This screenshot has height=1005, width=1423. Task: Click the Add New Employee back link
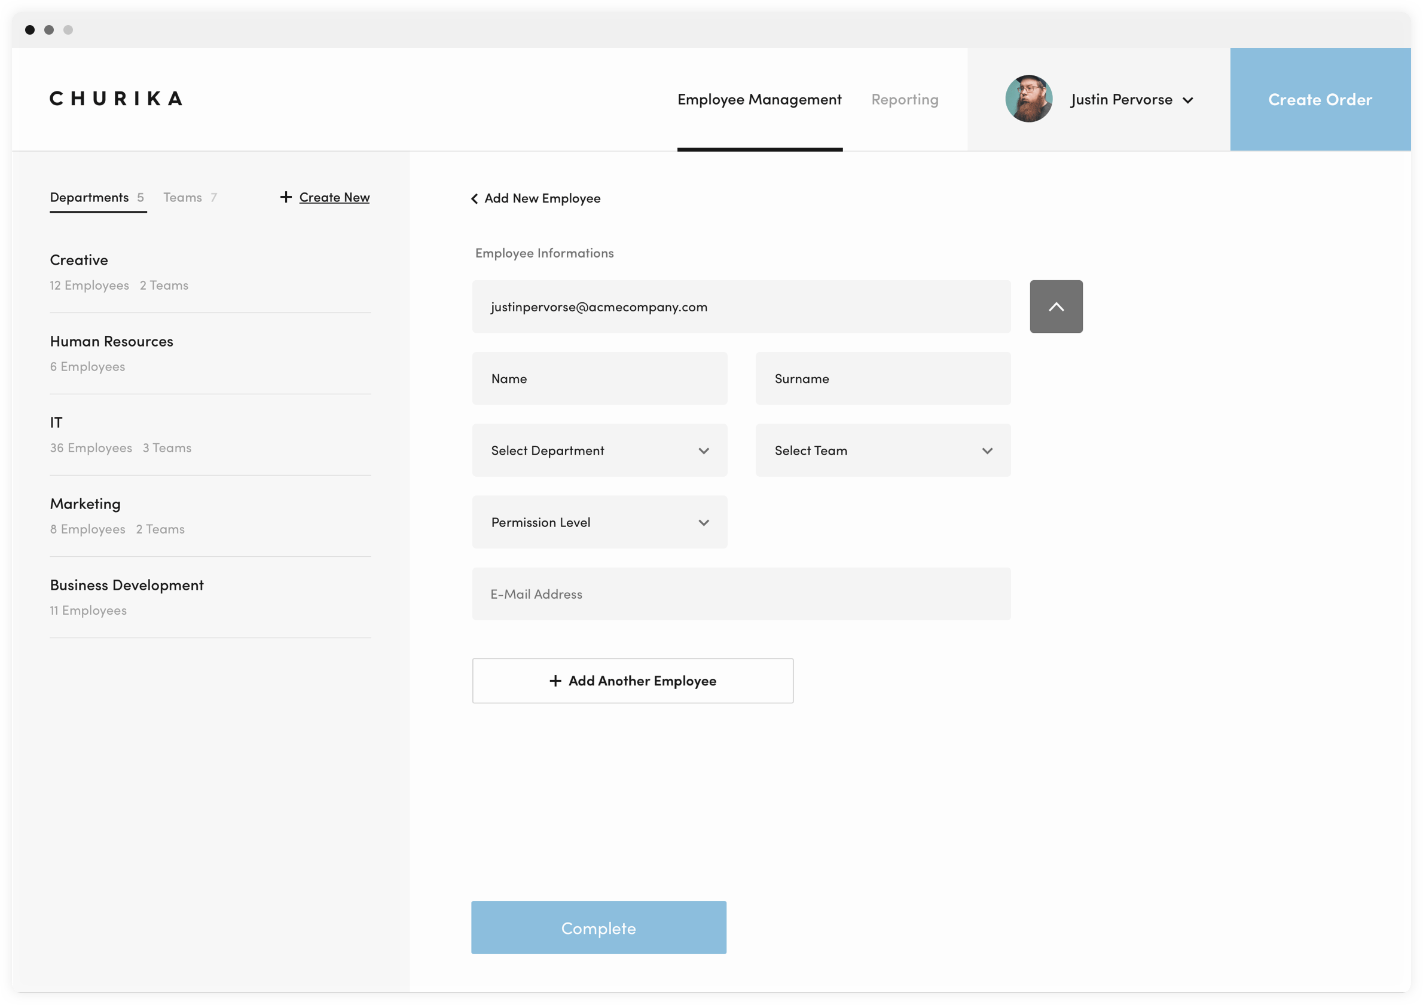pyautogui.click(x=542, y=199)
